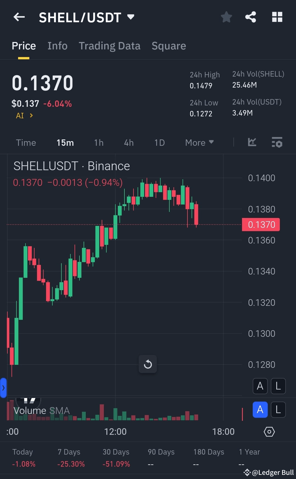The height and width of the screenshot is (479, 296).
Task: Share the SHELL/USDT chart
Action: click(250, 17)
